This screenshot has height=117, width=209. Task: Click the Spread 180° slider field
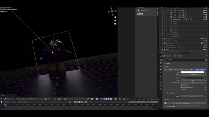[x=192, y=96]
